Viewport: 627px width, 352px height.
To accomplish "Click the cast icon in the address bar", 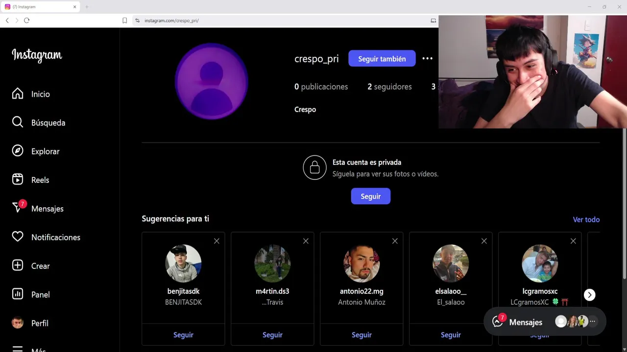I will pyautogui.click(x=433, y=21).
